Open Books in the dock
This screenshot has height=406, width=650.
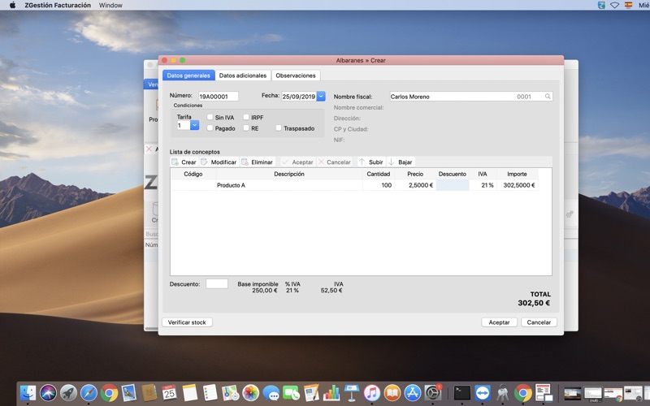pos(392,393)
